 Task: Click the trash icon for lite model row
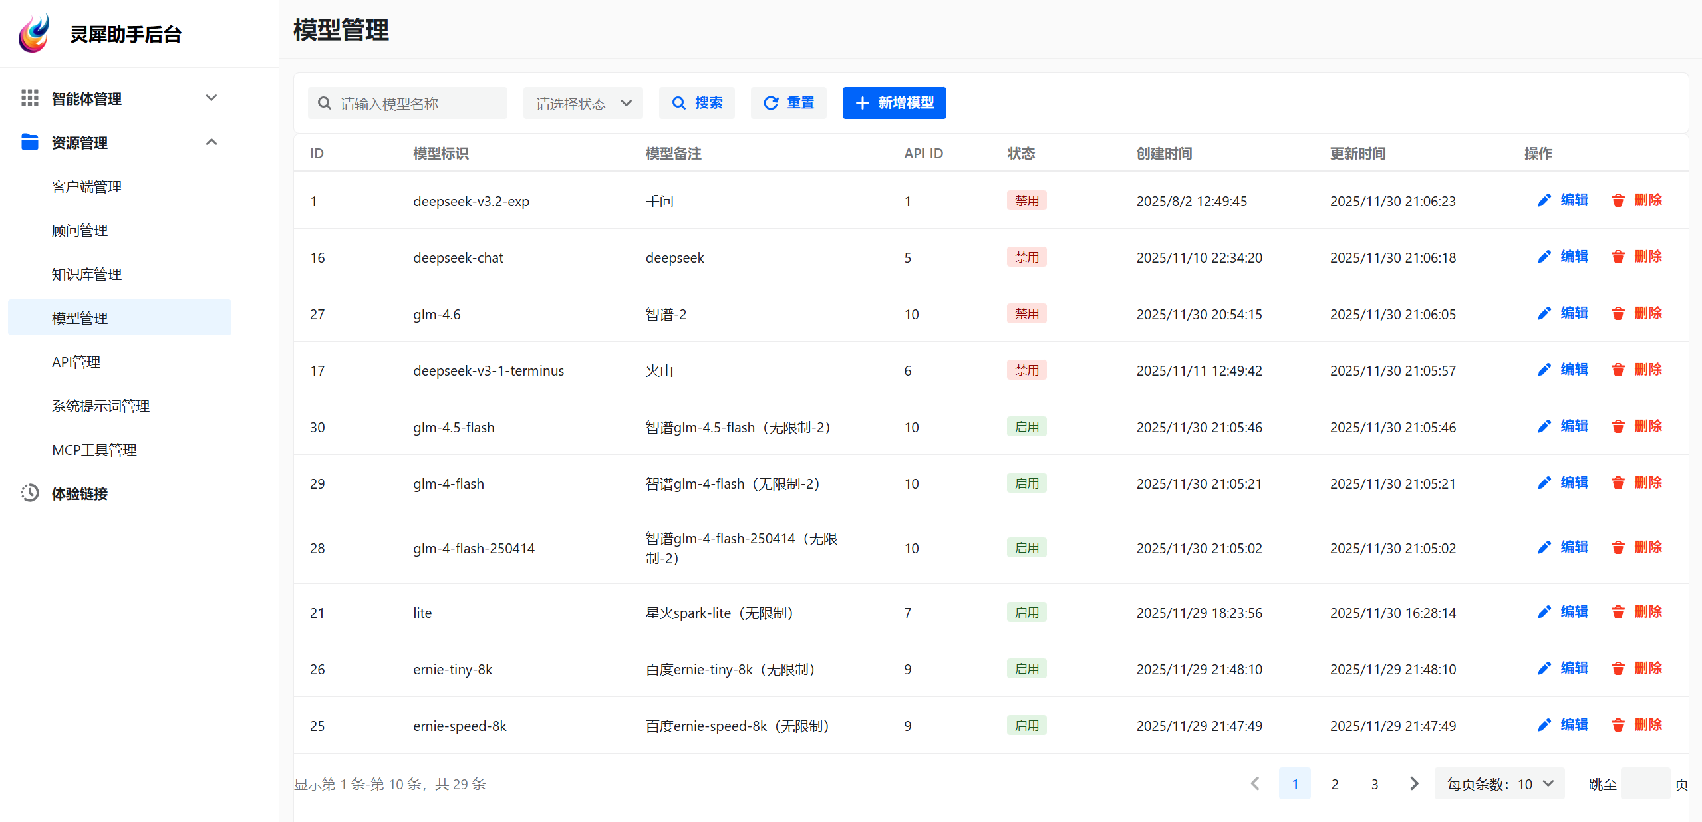(1618, 612)
